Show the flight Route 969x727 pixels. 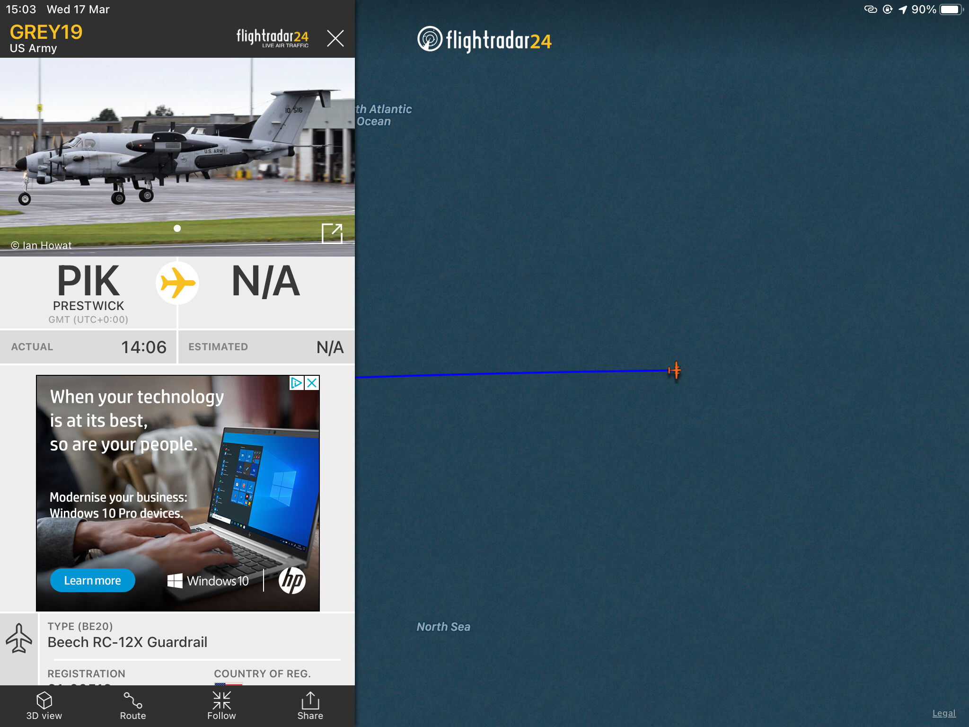(132, 706)
